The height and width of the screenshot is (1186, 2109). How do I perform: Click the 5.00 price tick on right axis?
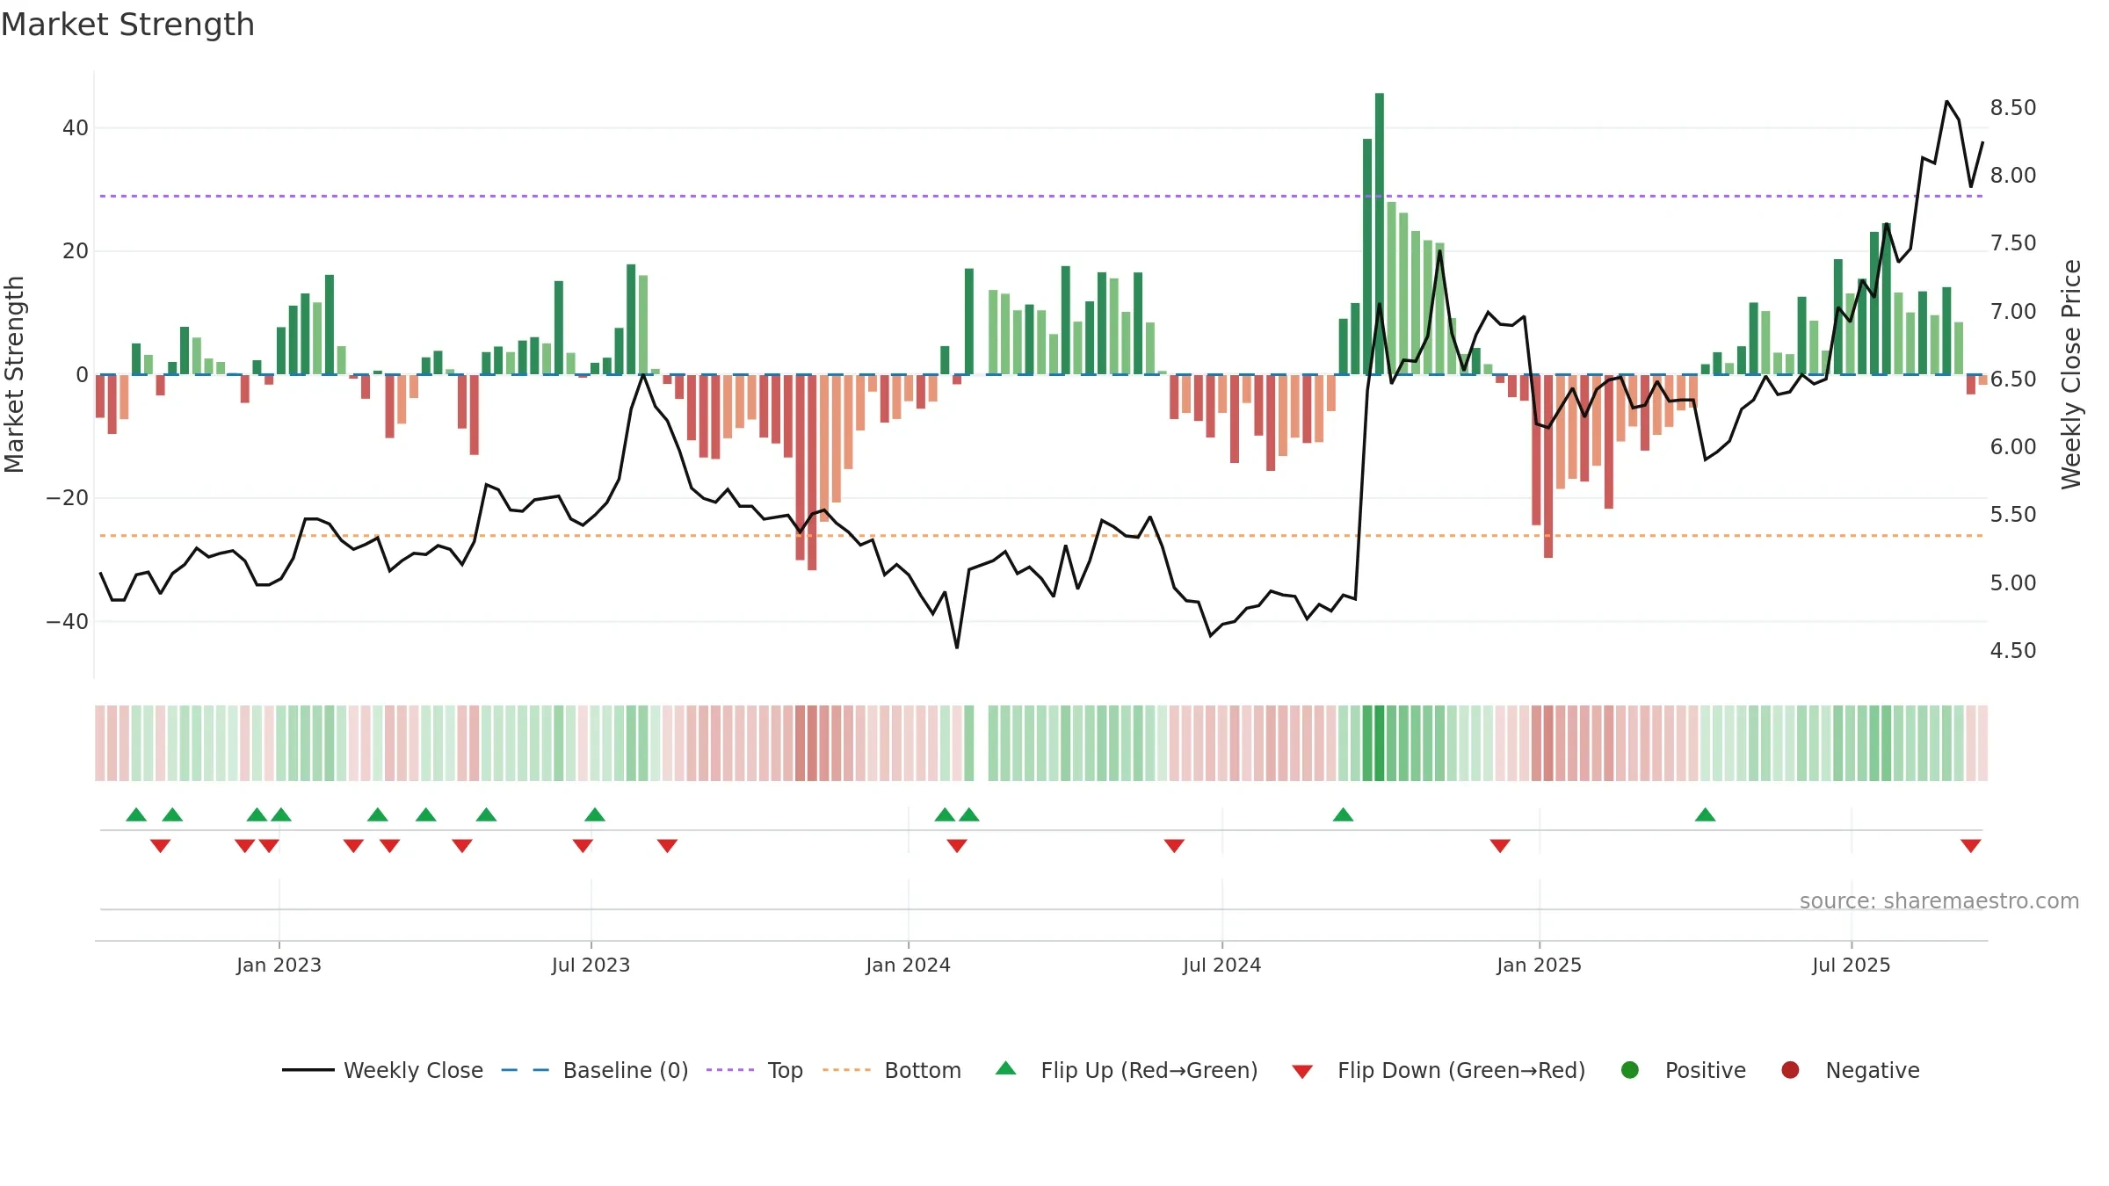[2013, 582]
